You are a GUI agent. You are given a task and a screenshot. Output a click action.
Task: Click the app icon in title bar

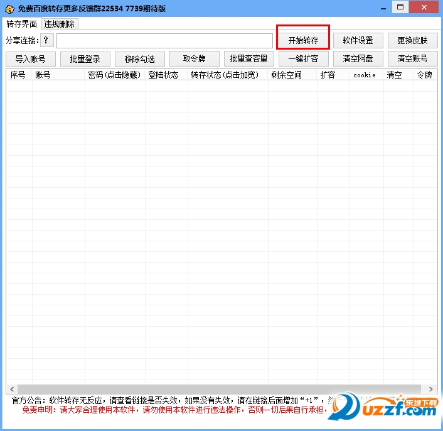click(9, 9)
